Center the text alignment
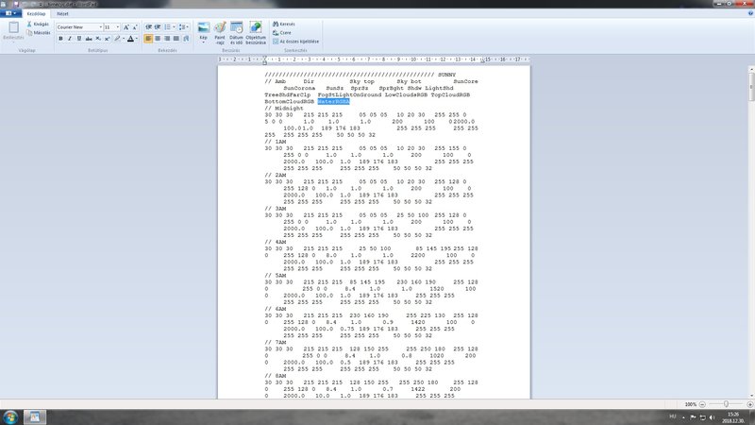The image size is (755, 425). (x=158, y=39)
